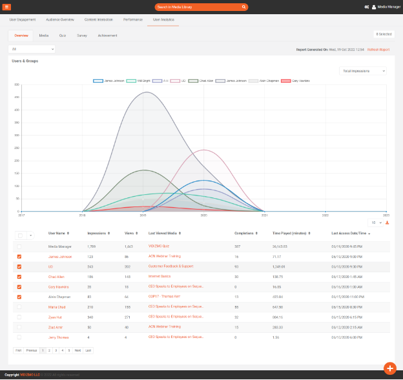
Task: Open the Total Impressions dropdown
Action: (362, 70)
